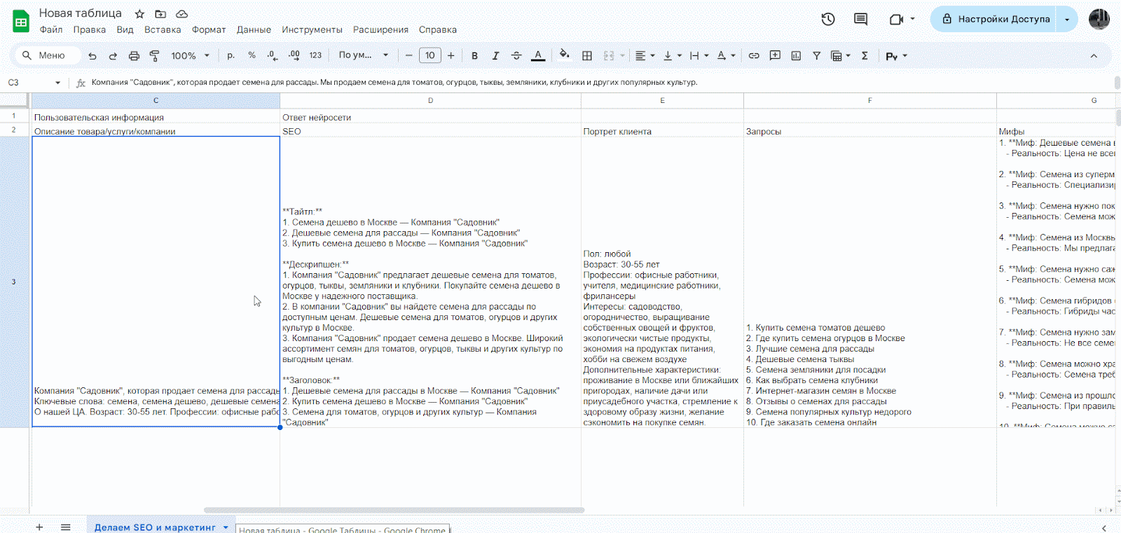Check cloud save status icon
1121x533 pixels.
tap(181, 14)
